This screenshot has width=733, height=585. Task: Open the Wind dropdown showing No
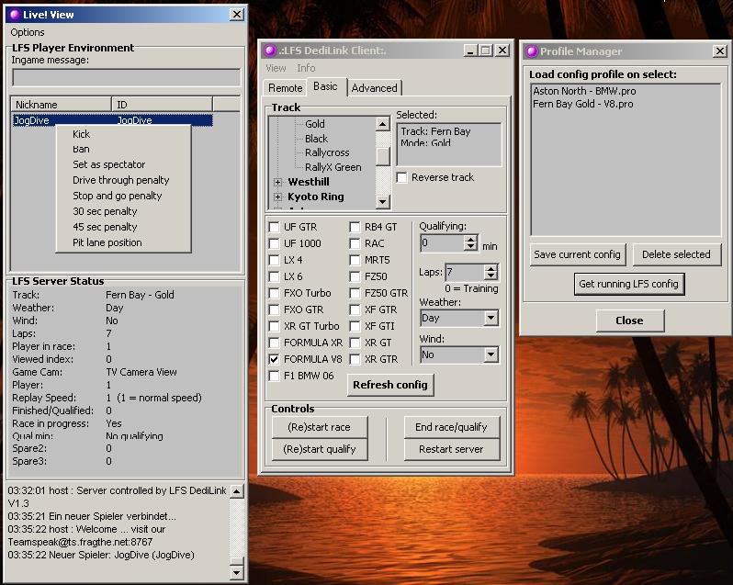tap(491, 354)
